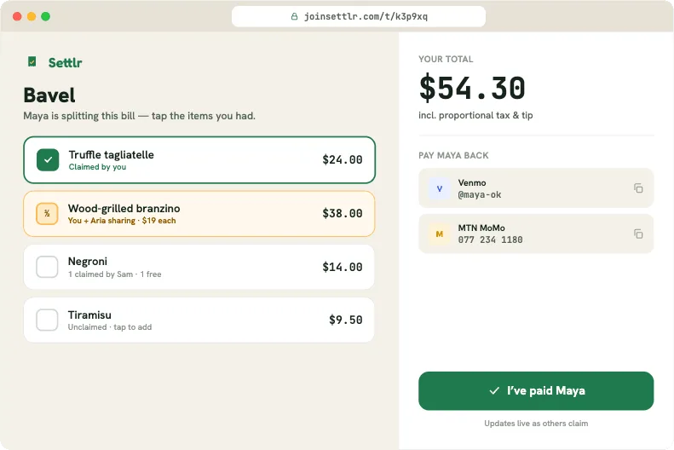Select the MTN MoMo payment row
Screen dimensions: 674x450
536,234
